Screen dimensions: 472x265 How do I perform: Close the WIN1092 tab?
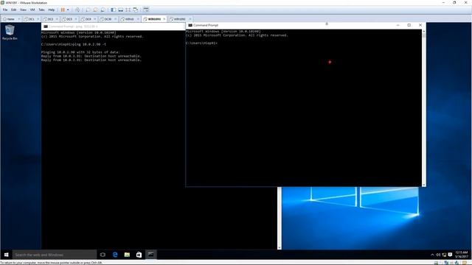click(x=190, y=19)
